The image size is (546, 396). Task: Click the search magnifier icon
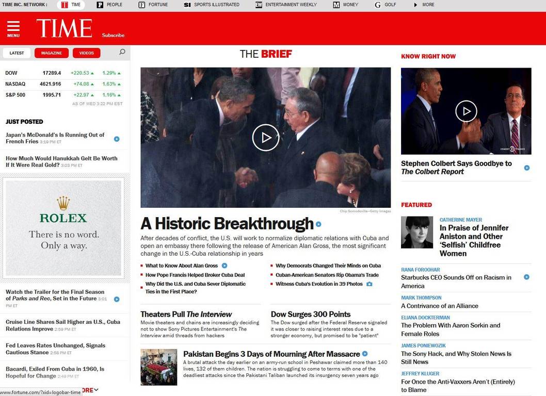click(x=122, y=52)
